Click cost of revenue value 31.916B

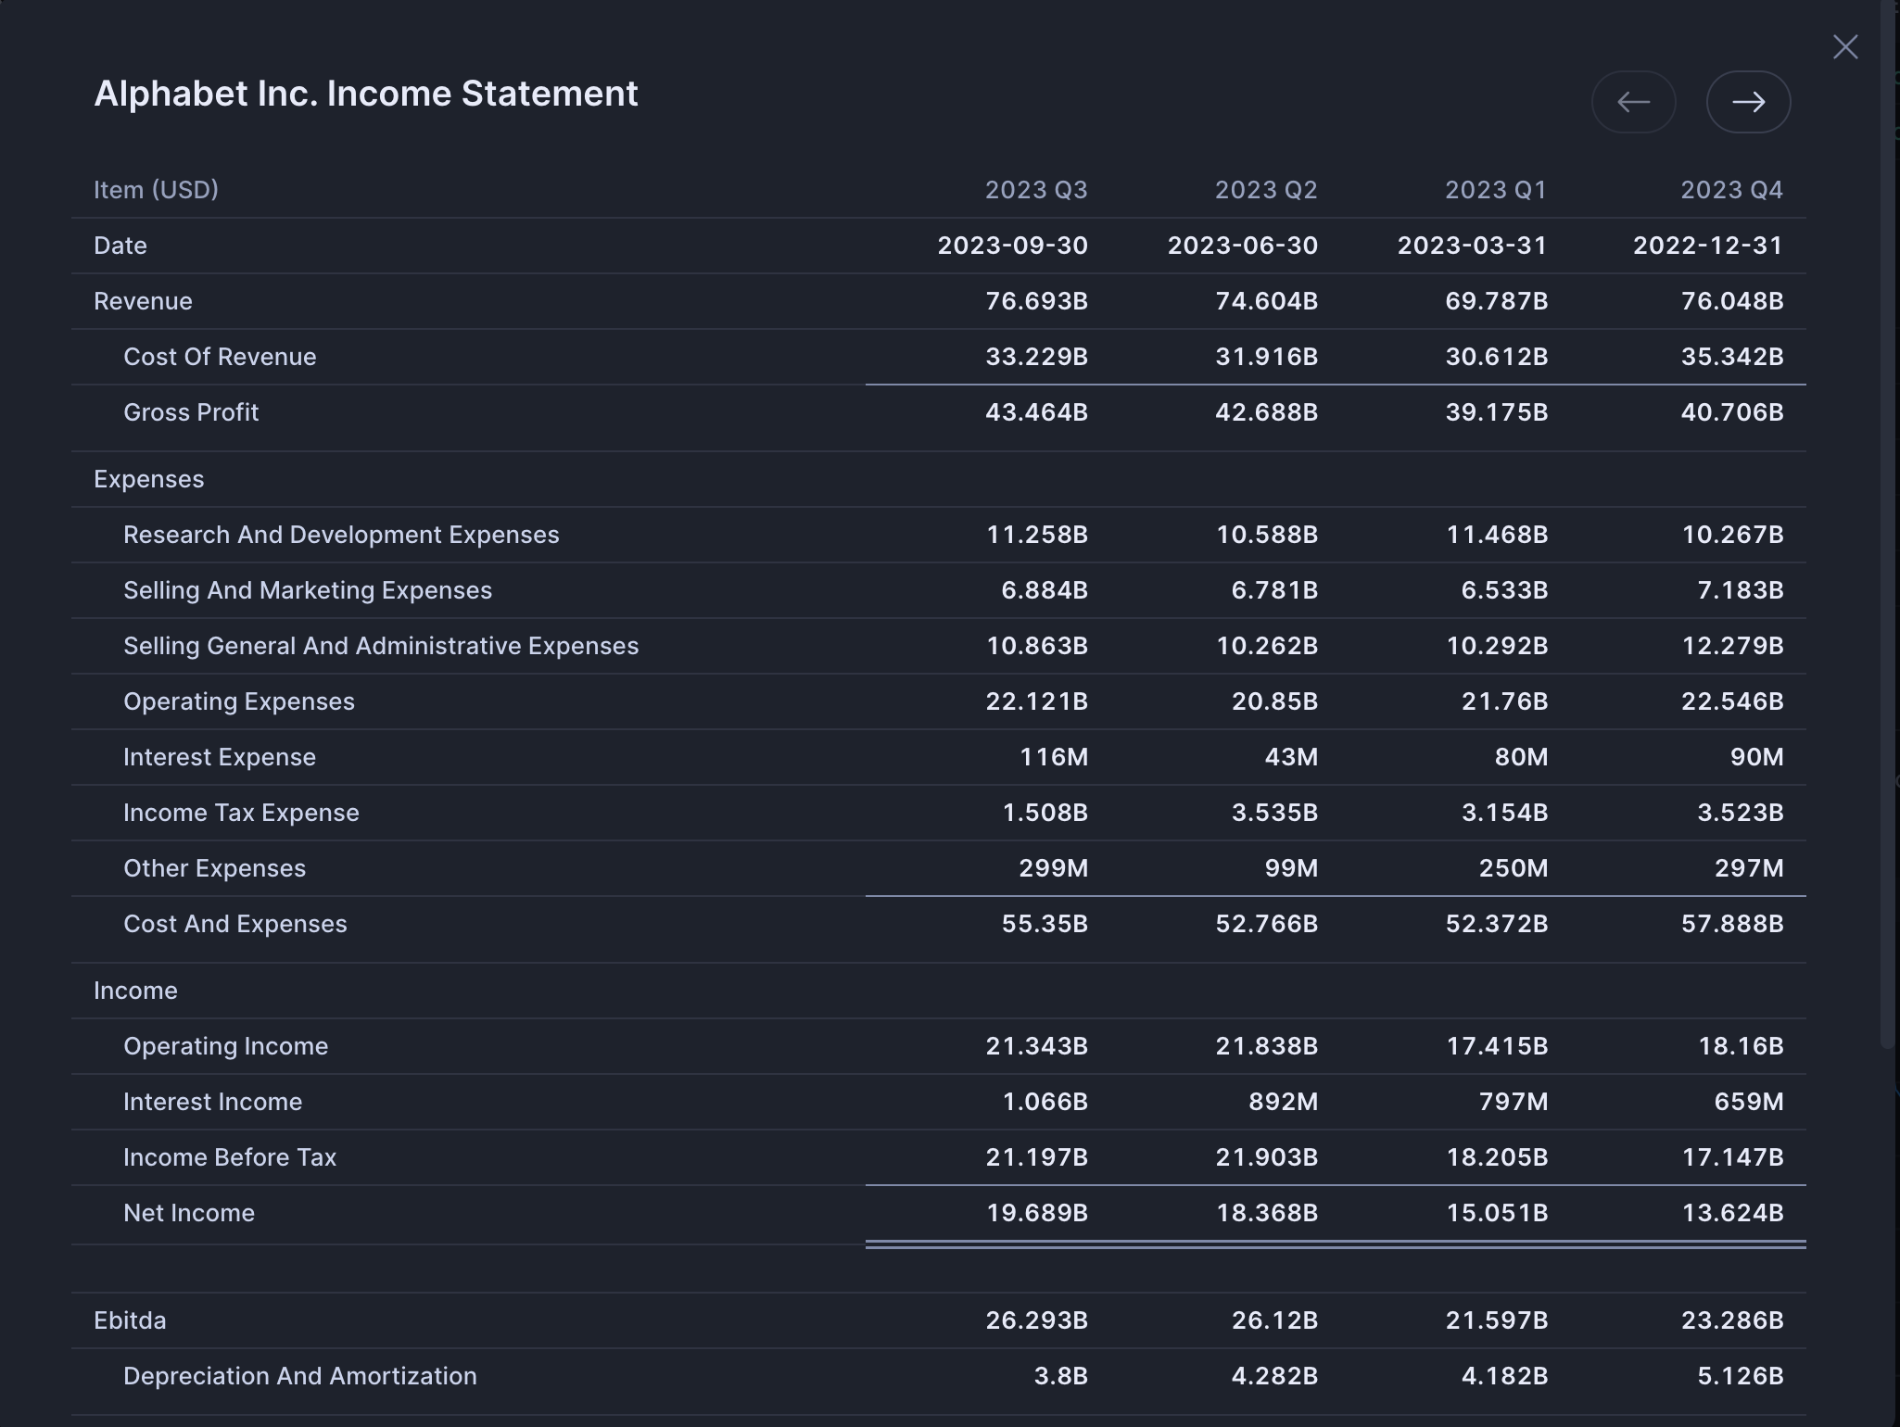tap(1266, 357)
